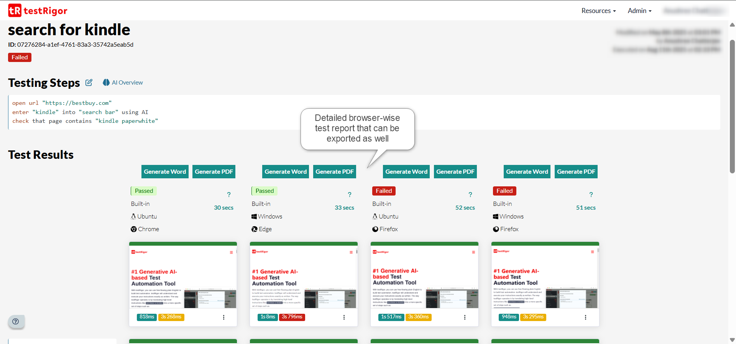Screen dimensions: 736x344
Task: Click question mark beside Ubuntu Chrome Passed result
Action: click(229, 194)
